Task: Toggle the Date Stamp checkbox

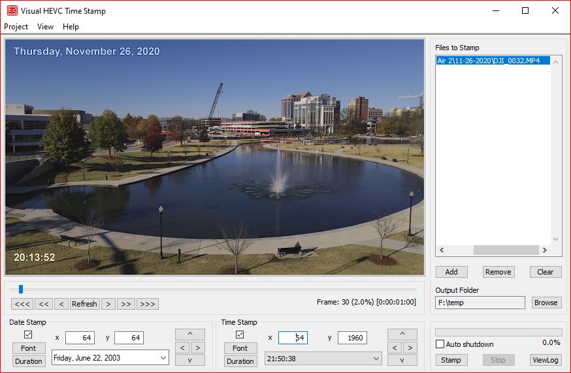Action: (28, 335)
